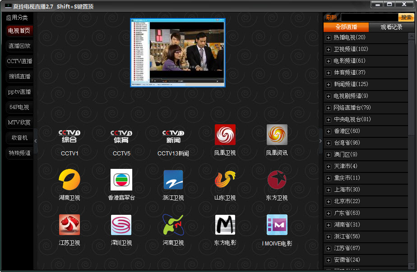The width and height of the screenshot is (417, 272).
Task: Expand the 江苏省(67) tree node
Action: pos(329,249)
